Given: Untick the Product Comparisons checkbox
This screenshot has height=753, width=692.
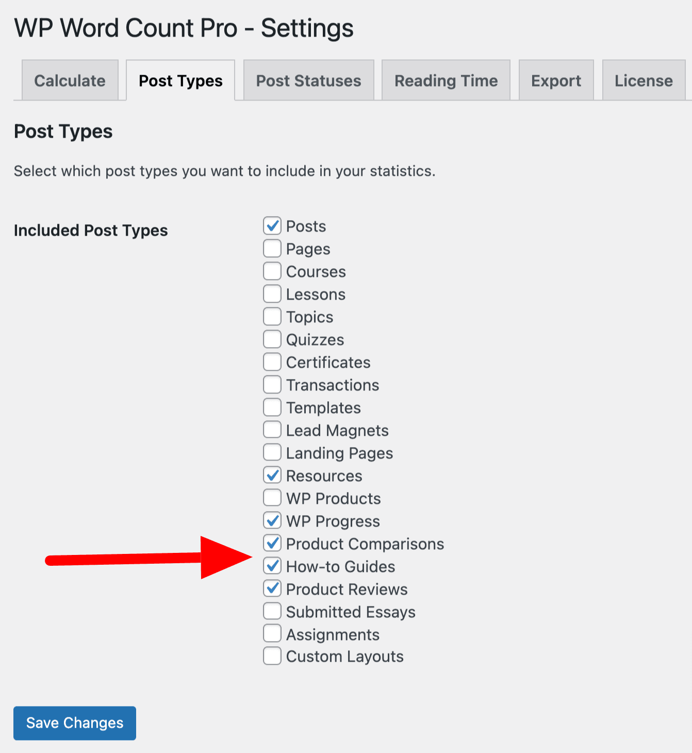Looking at the screenshot, I should click(272, 544).
